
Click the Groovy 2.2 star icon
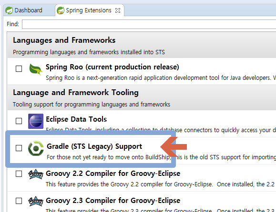point(36,174)
